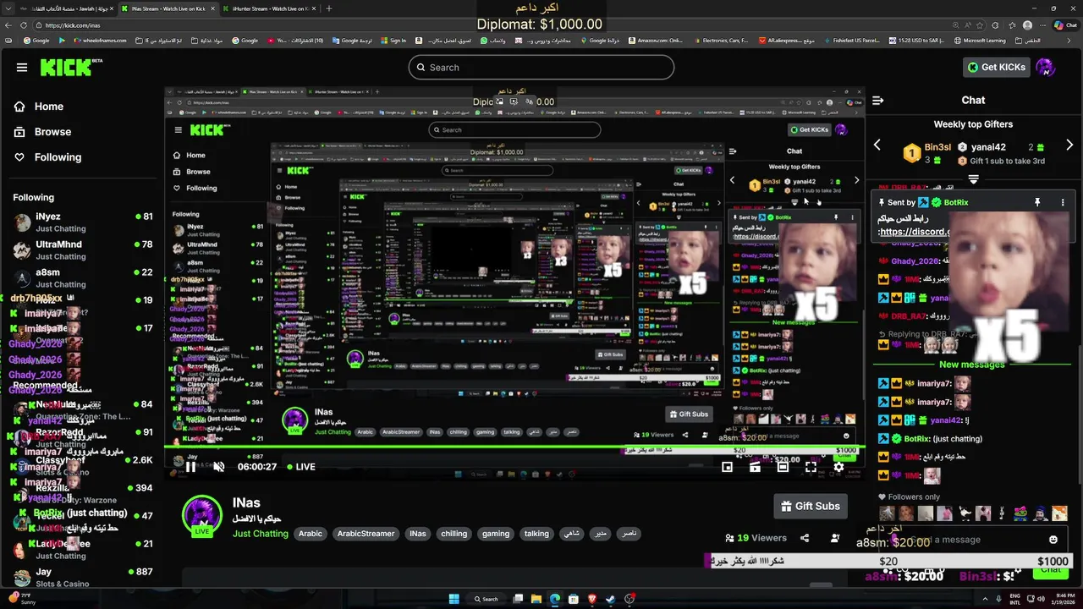Open wheelofnames.com bookmark

pos(100,40)
